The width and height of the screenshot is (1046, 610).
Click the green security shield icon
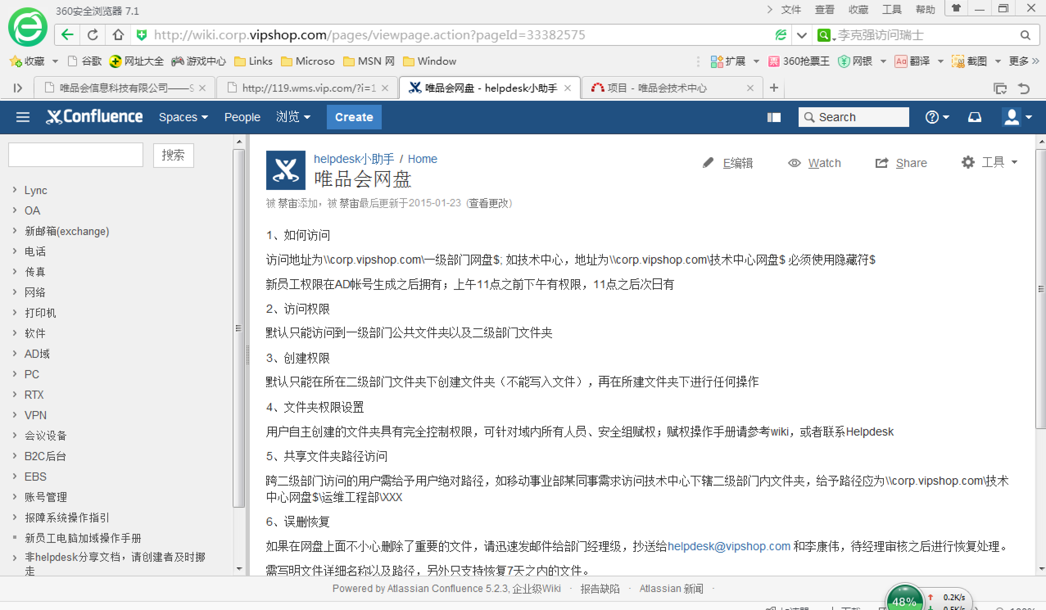point(142,35)
